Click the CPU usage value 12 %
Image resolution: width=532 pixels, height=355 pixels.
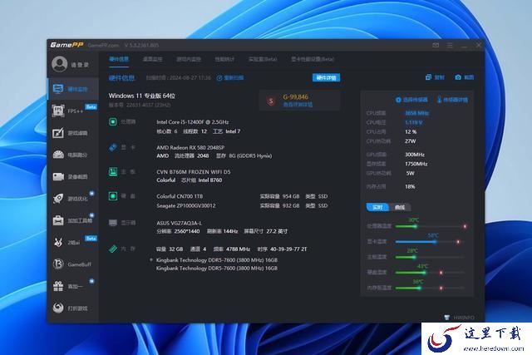coord(411,131)
